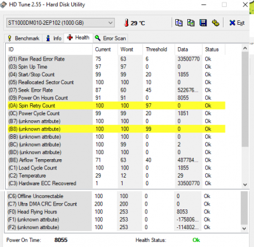The height and width of the screenshot is (247, 254).
Task: Select the Reallocated Sector Count row
Action: 116,82
